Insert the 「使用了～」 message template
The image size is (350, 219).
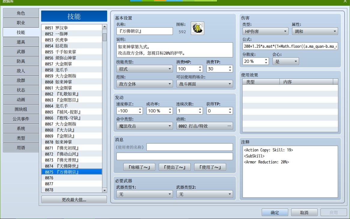point(210,167)
